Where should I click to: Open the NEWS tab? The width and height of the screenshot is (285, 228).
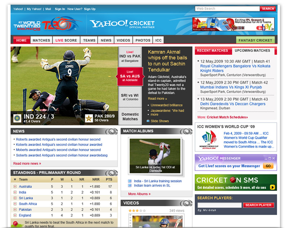106,40
